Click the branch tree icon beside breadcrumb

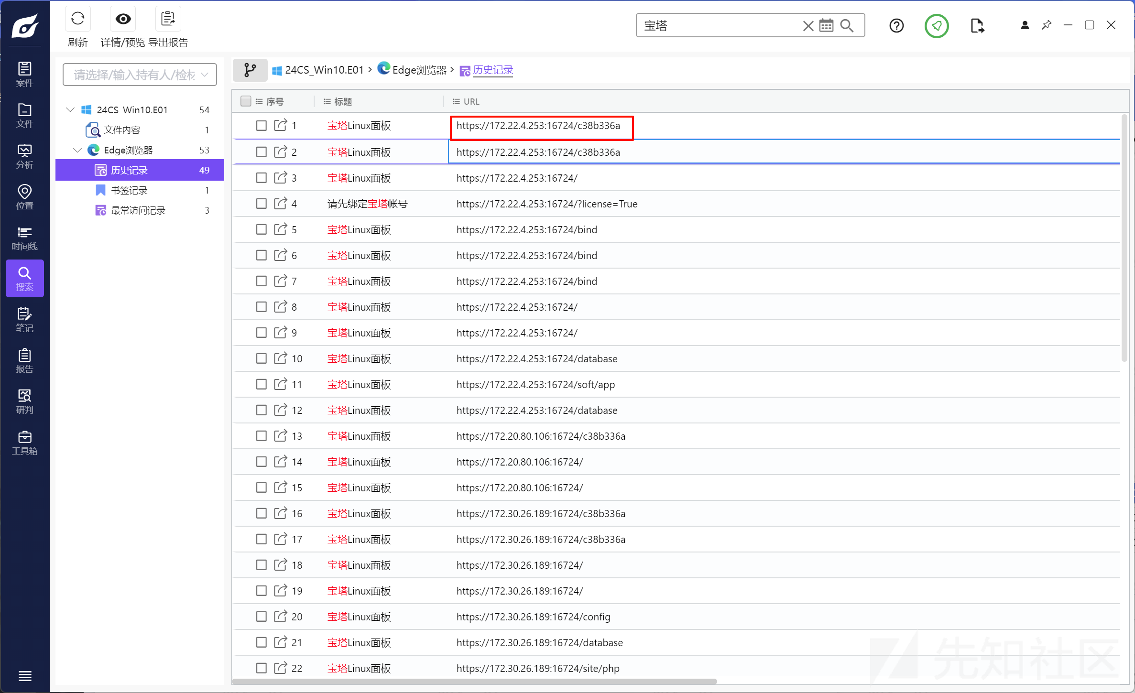pyautogui.click(x=250, y=70)
